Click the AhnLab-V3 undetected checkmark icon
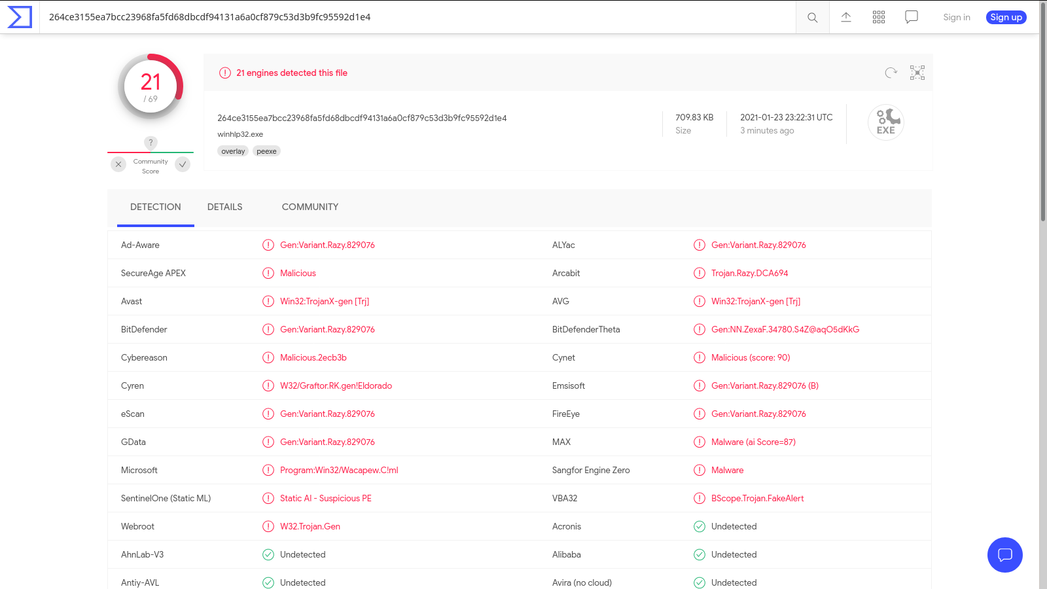The height and width of the screenshot is (589, 1047). pyautogui.click(x=268, y=554)
